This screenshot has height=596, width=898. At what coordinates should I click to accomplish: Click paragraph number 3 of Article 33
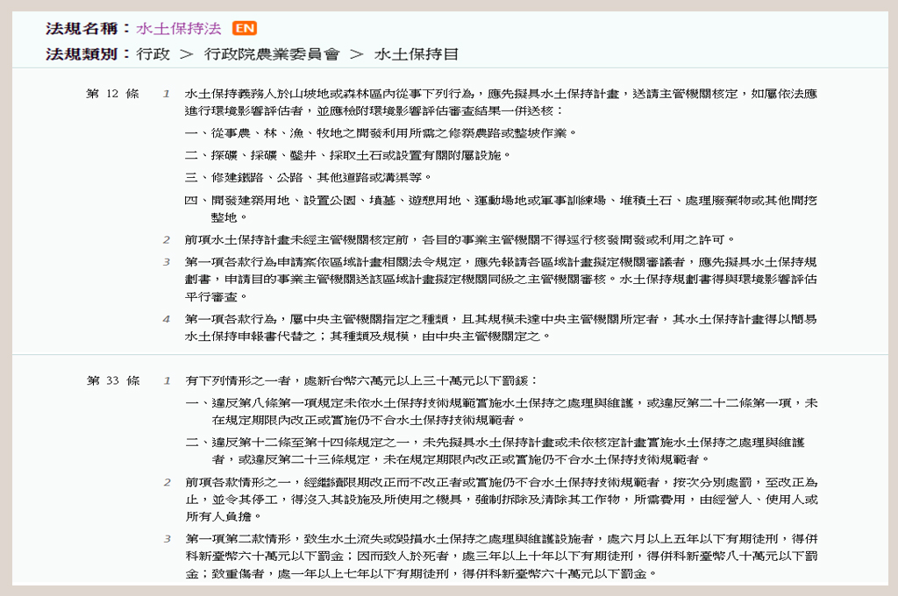167,537
